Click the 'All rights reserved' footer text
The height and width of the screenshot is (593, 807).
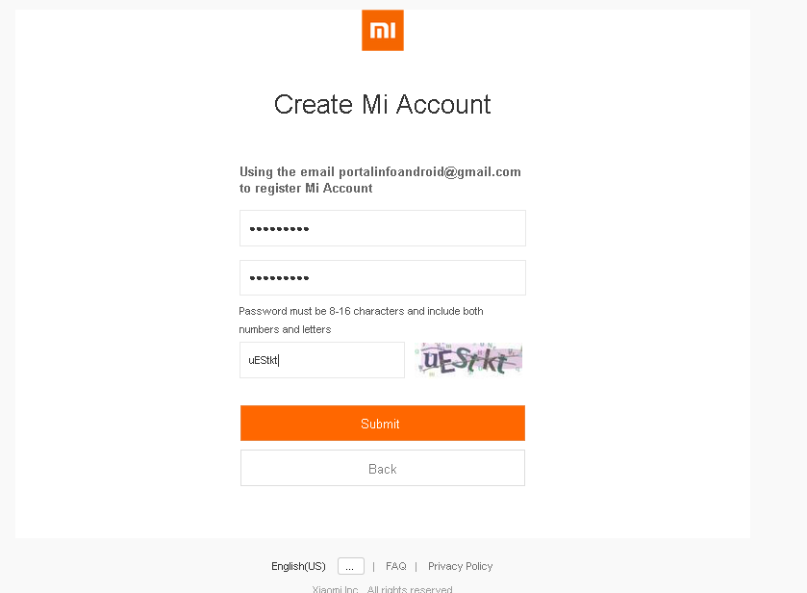coord(410,589)
